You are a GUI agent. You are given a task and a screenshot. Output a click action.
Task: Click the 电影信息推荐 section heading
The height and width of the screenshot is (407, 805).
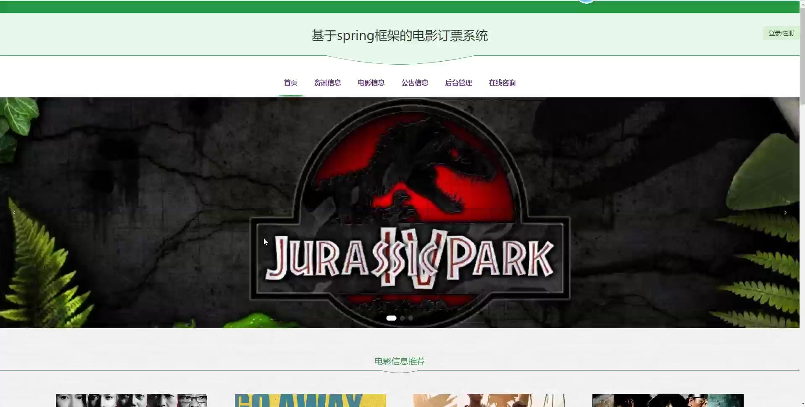(400, 361)
